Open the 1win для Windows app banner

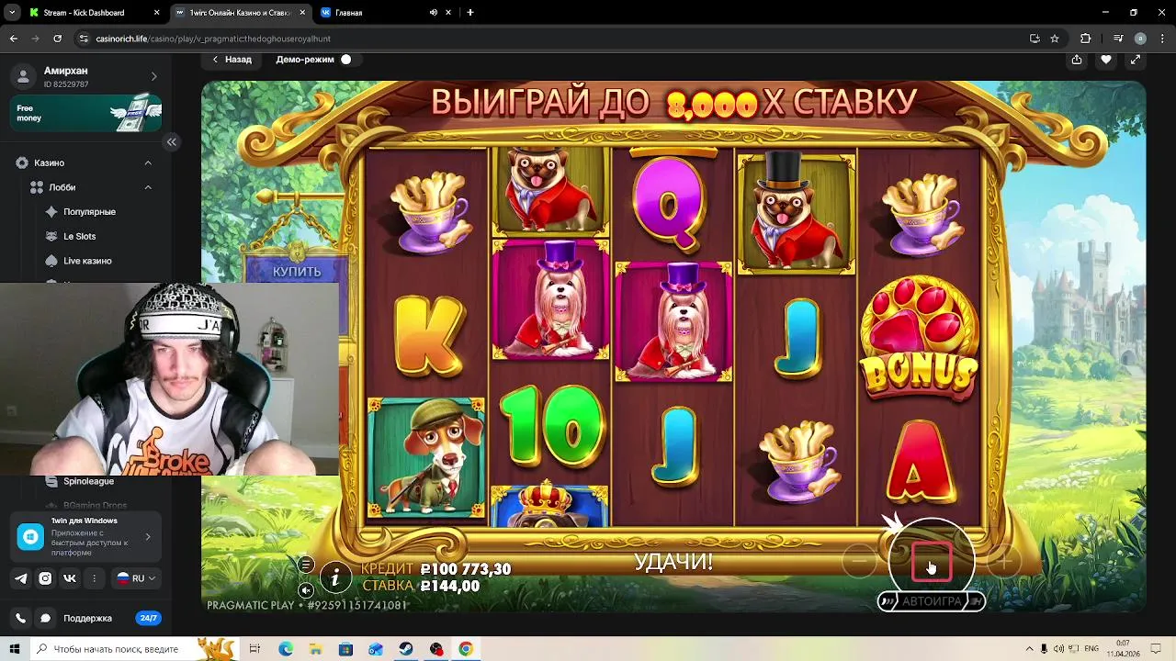click(x=86, y=536)
